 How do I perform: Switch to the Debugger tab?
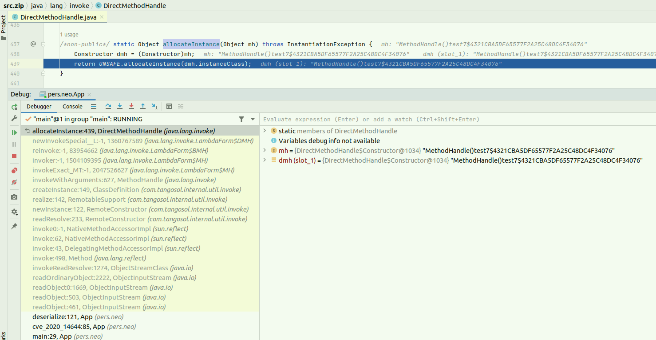point(39,107)
